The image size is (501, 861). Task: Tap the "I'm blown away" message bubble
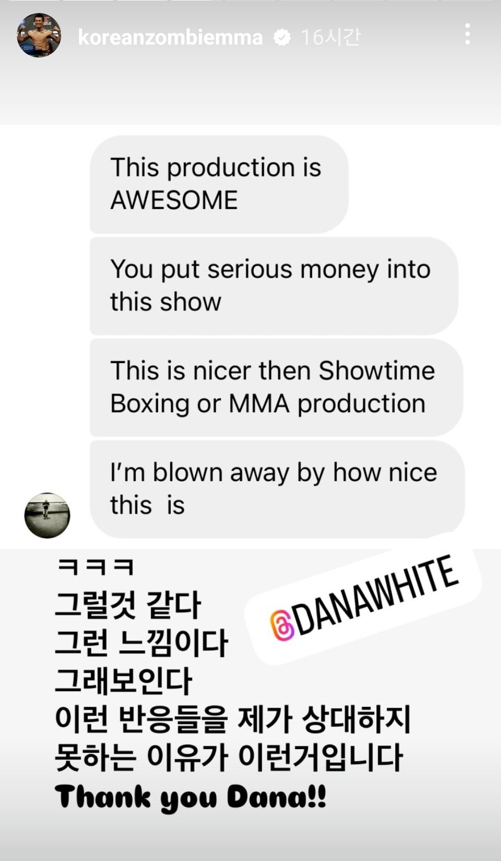point(277,489)
